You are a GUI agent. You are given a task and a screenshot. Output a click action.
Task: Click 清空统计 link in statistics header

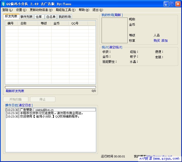[x=115, y=47]
